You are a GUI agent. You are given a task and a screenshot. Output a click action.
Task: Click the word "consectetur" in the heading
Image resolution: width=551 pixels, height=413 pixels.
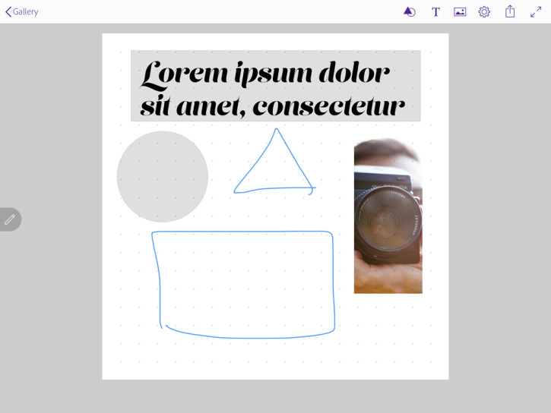pyautogui.click(x=328, y=107)
